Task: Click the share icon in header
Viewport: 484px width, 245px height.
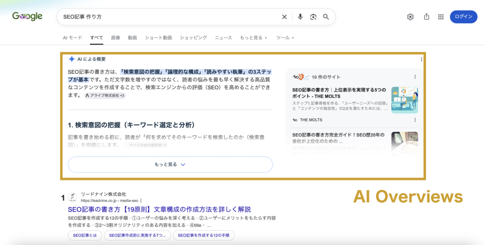Action: 427,17
